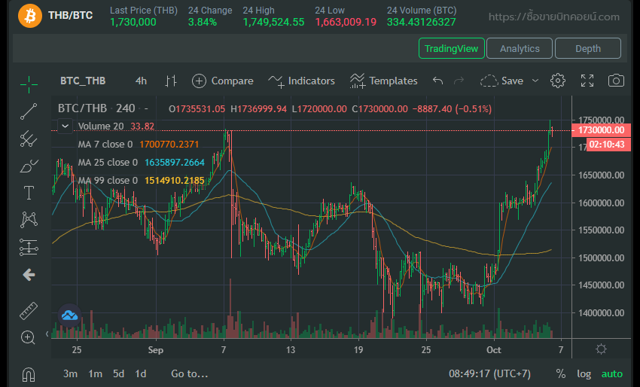Click the MA 25 value 1635897.2664
Screen dimensions: 640x387
coord(174,162)
